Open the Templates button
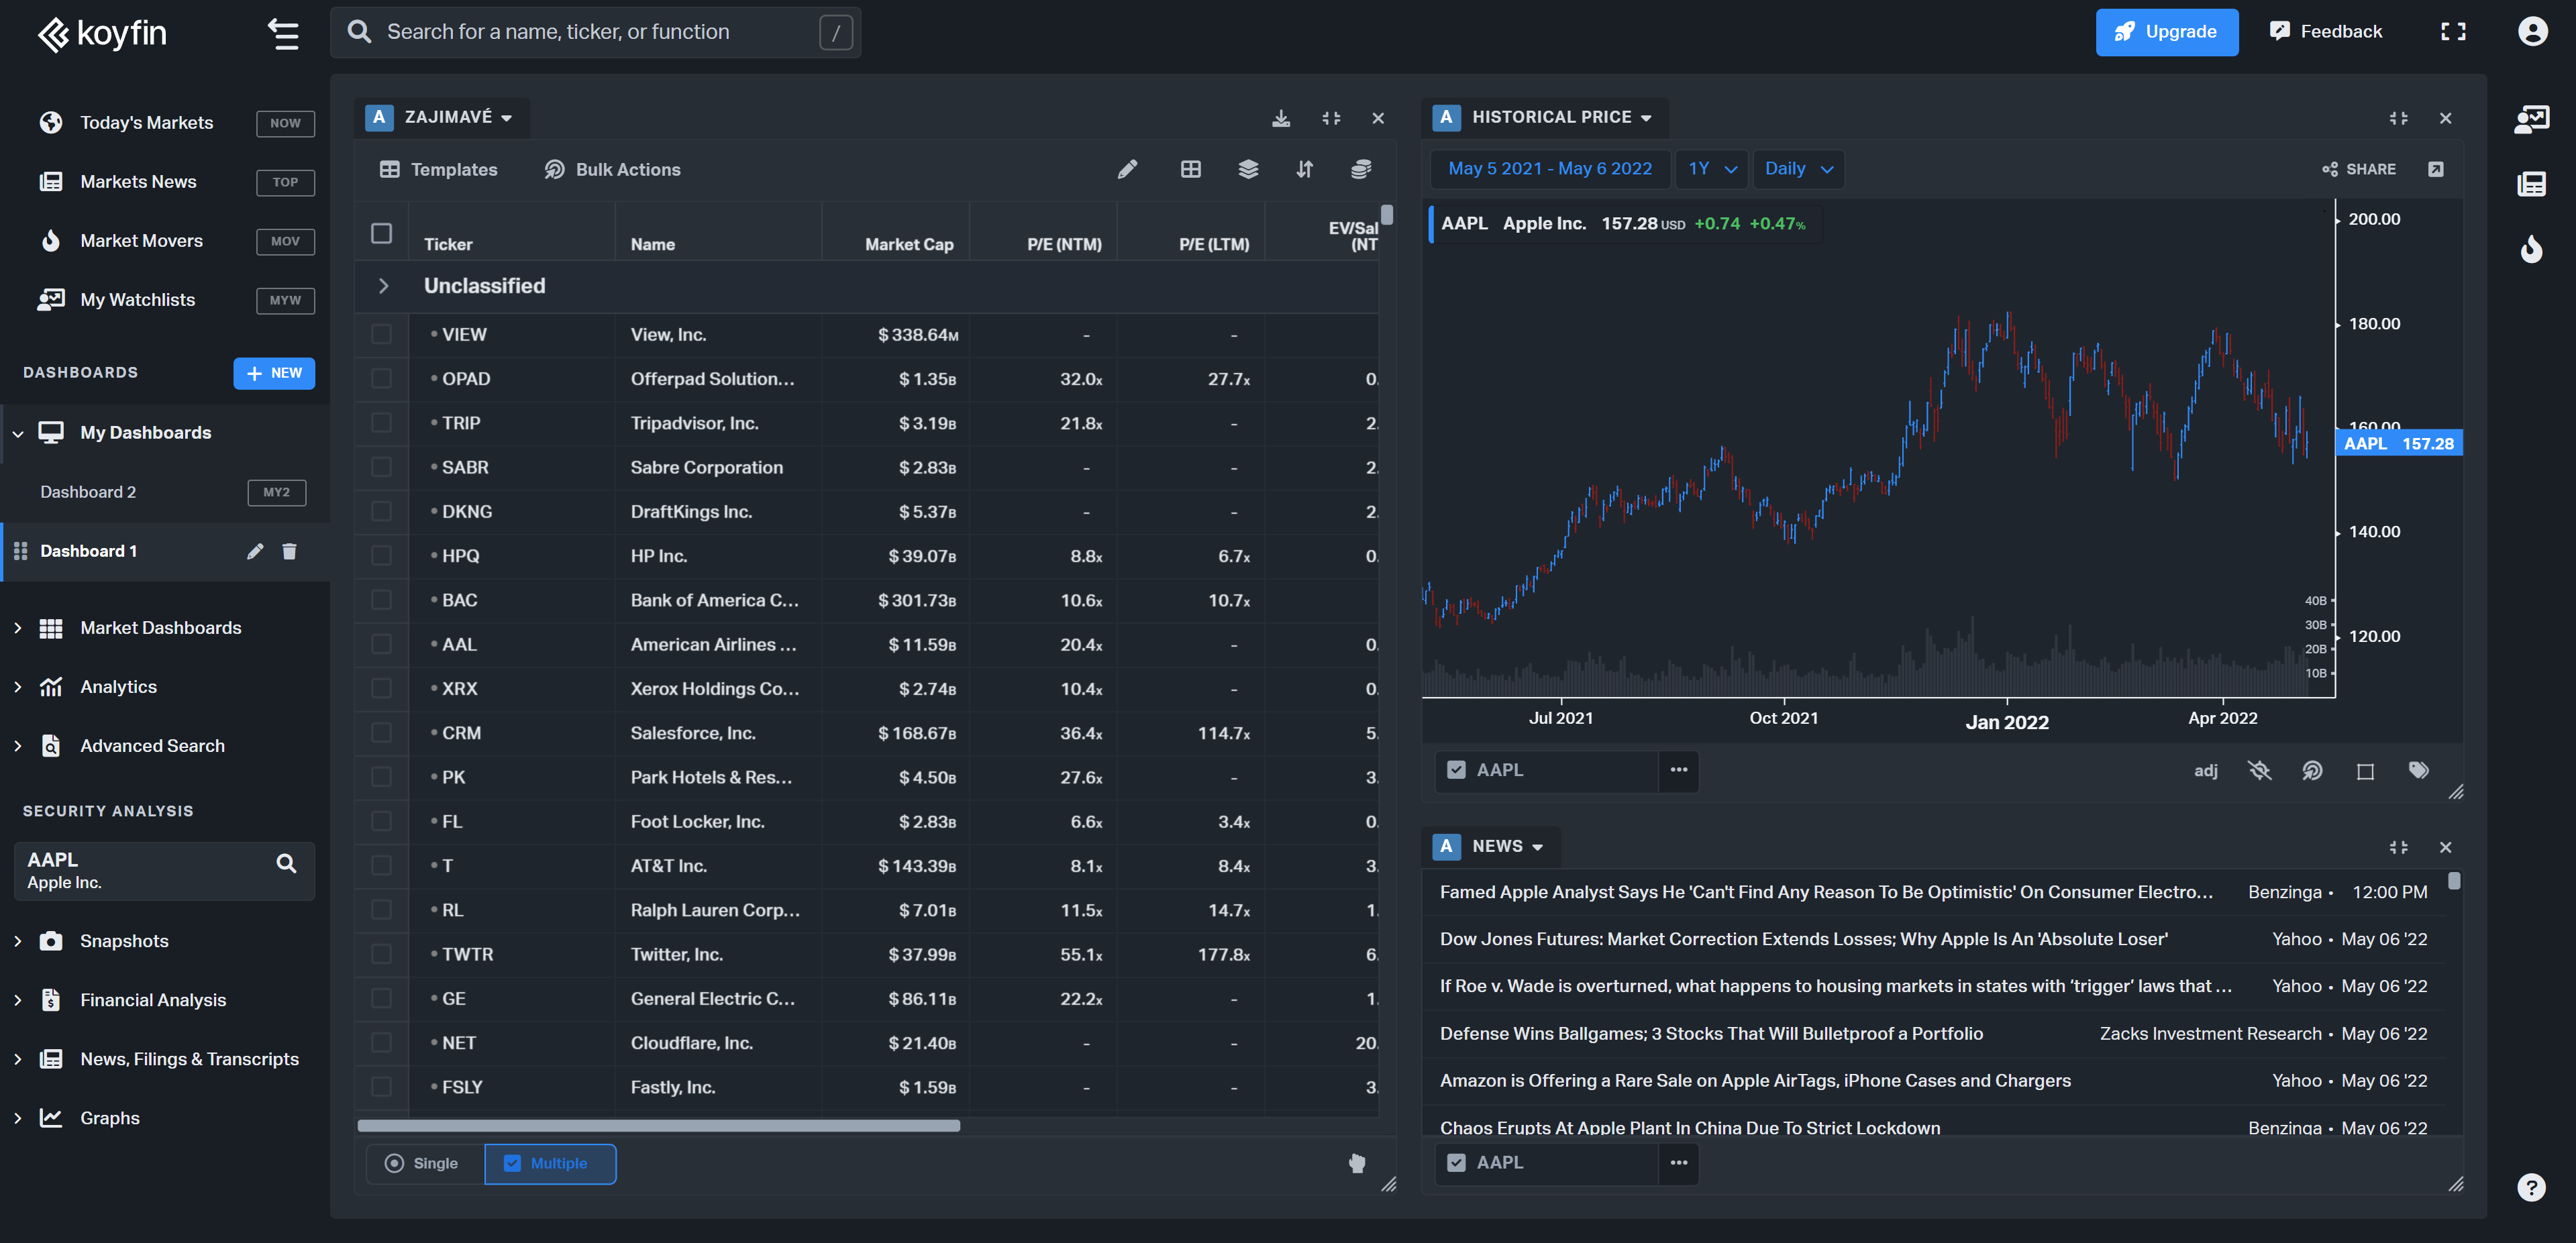The height and width of the screenshot is (1243, 2576). pos(438,169)
